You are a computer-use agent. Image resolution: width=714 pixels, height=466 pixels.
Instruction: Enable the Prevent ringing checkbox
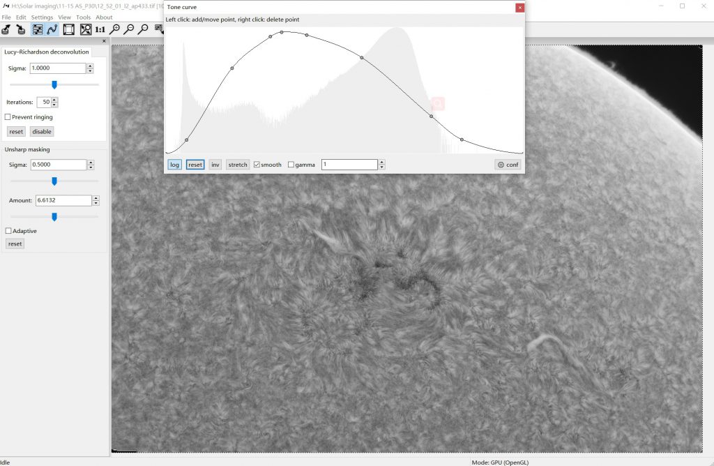click(x=8, y=117)
